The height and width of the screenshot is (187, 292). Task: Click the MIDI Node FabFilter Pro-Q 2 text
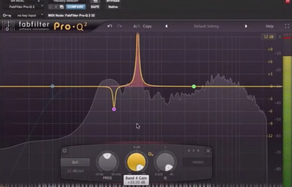[72, 15]
